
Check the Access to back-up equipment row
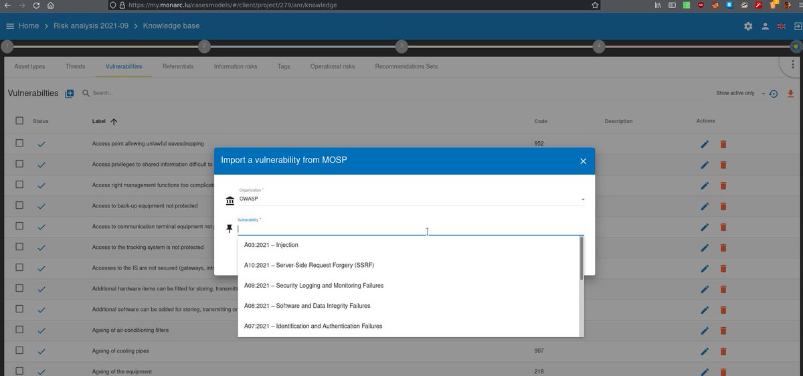click(19, 205)
